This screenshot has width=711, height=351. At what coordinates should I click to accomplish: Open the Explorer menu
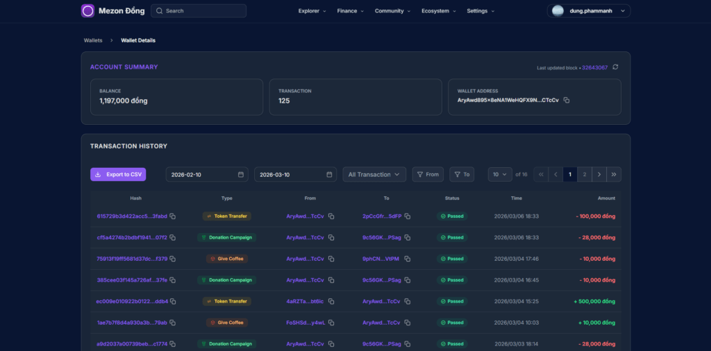[x=312, y=11]
